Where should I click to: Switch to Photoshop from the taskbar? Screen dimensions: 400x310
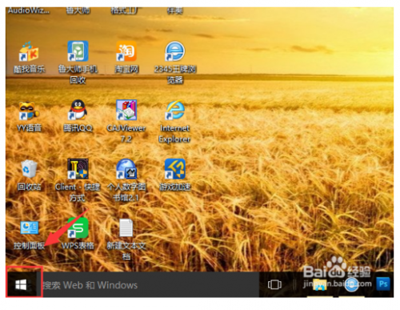(383, 284)
